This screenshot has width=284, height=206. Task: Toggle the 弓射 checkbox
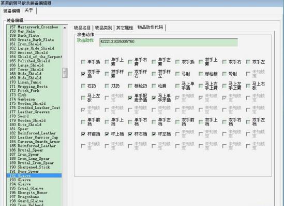(x=177, y=74)
